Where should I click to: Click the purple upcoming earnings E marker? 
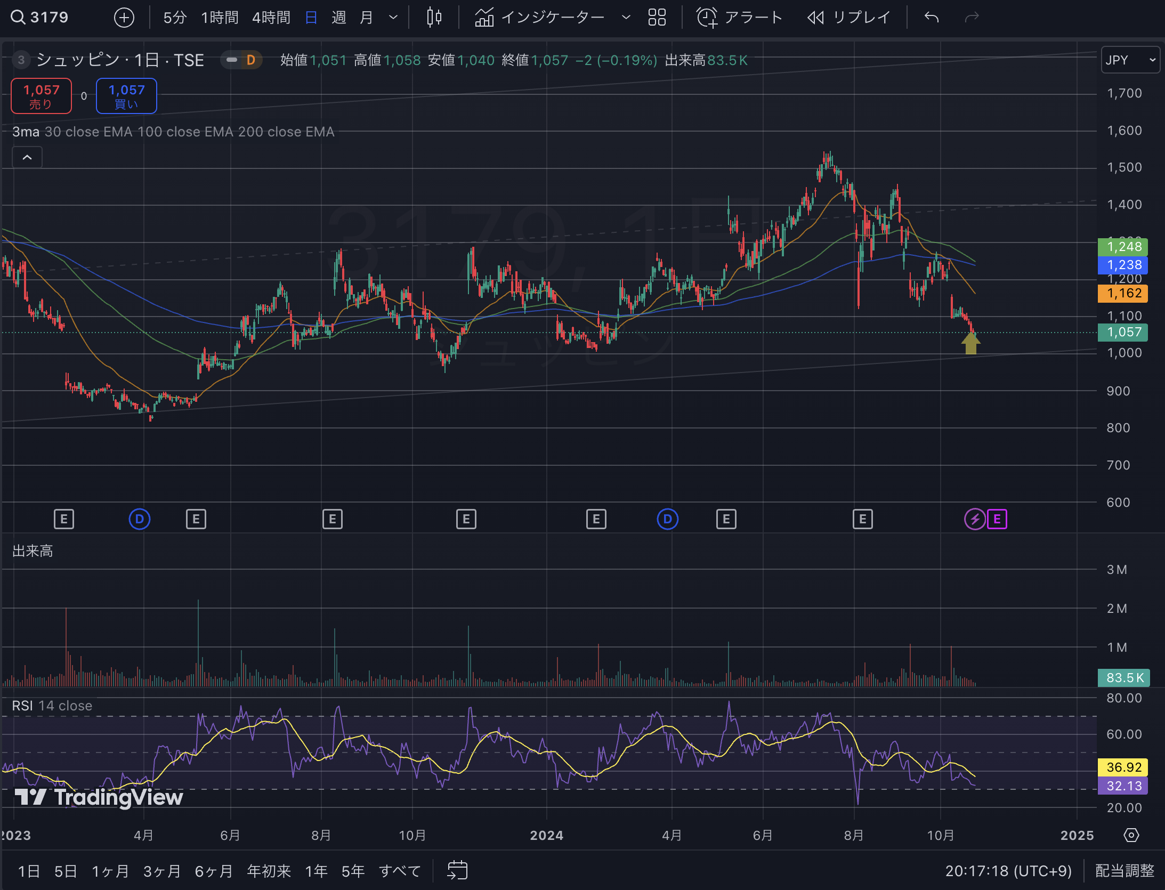997,519
